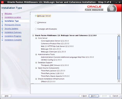Image resolution: width=122 pixels, height=99 pixels.
Task: Click the Welcome step bullet icon
Action: [x=2, y=13]
